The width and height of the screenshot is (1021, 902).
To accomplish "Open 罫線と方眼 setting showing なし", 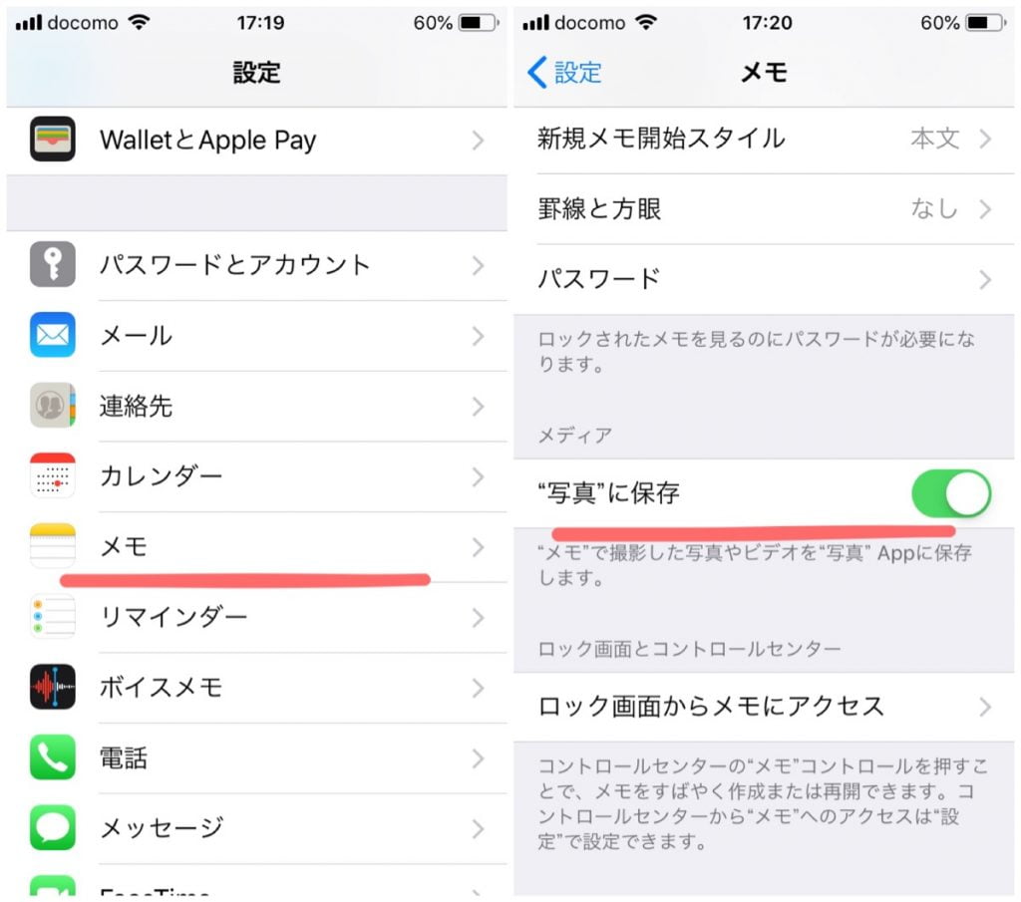I will coord(764,209).
